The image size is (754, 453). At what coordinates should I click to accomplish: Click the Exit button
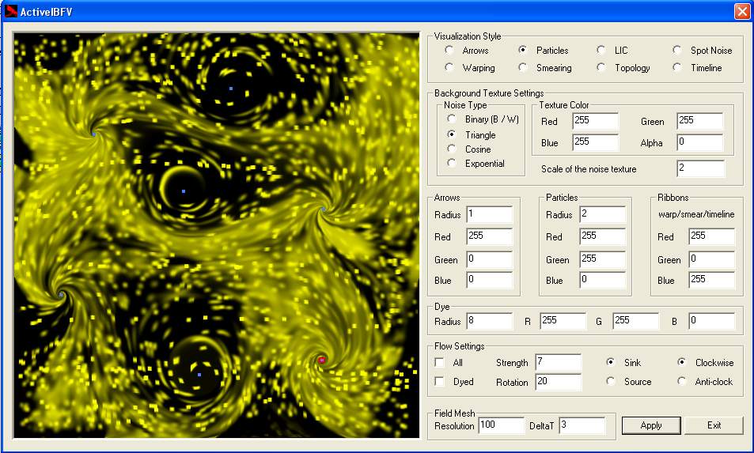click(x=714, y=425)
